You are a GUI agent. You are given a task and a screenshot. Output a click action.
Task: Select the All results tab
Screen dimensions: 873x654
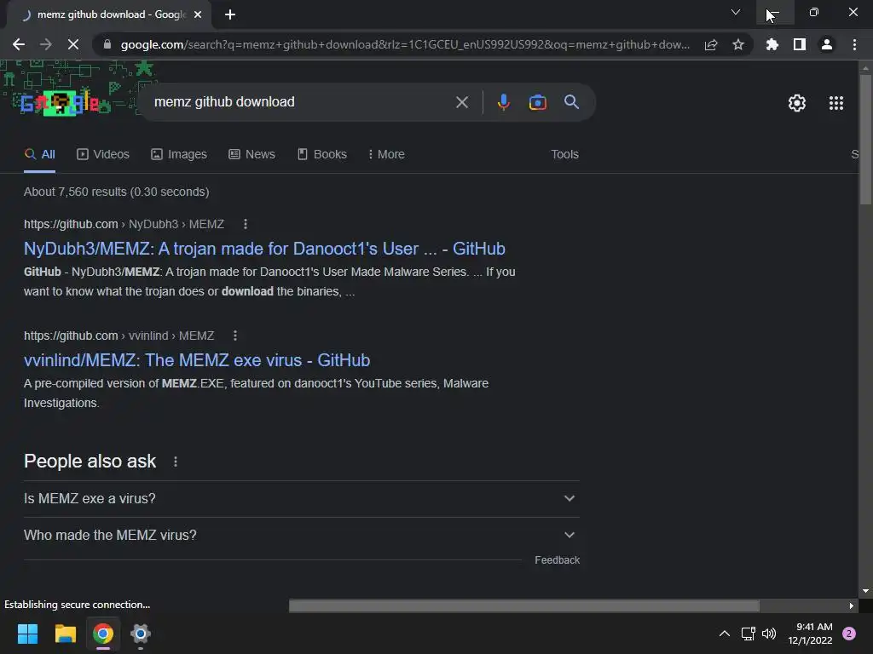(x=39, y=154)
